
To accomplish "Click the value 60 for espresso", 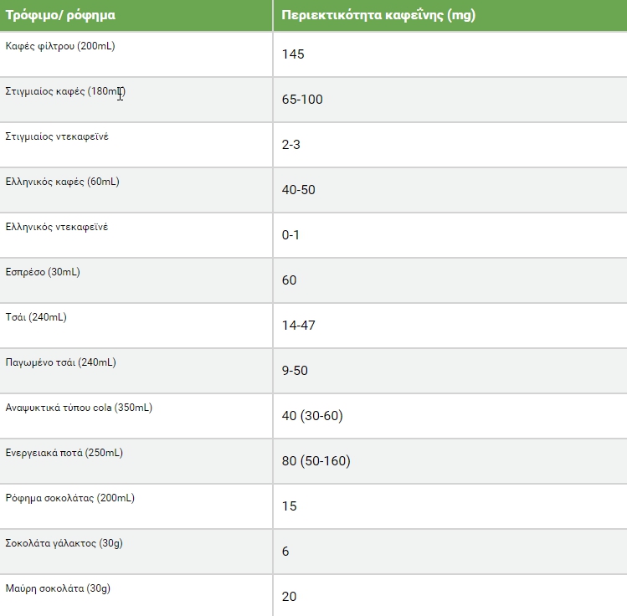I will tap(289, 280).
